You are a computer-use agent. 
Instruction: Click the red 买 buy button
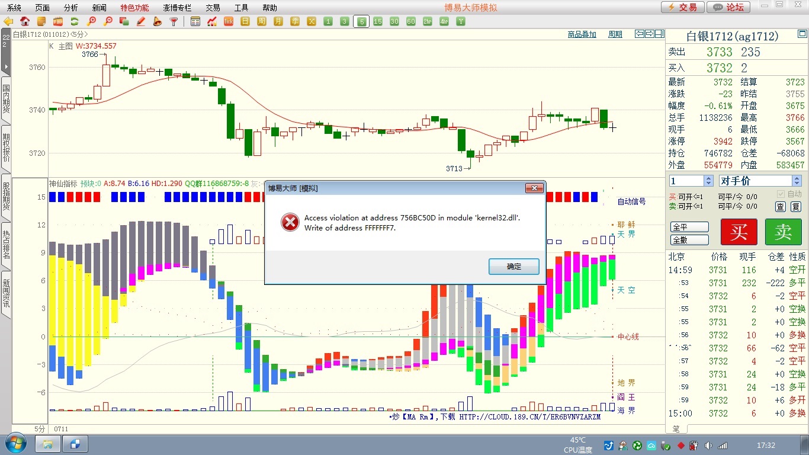click(x=739, y=232)
